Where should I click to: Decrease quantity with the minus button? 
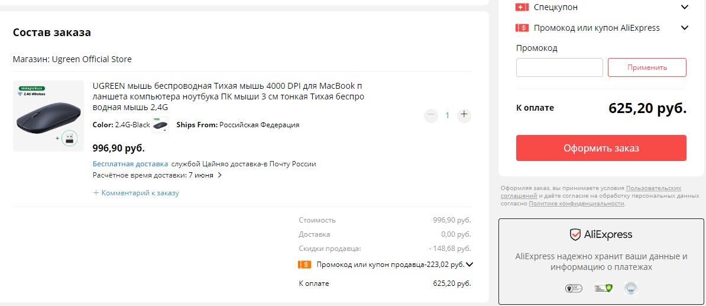431,115
